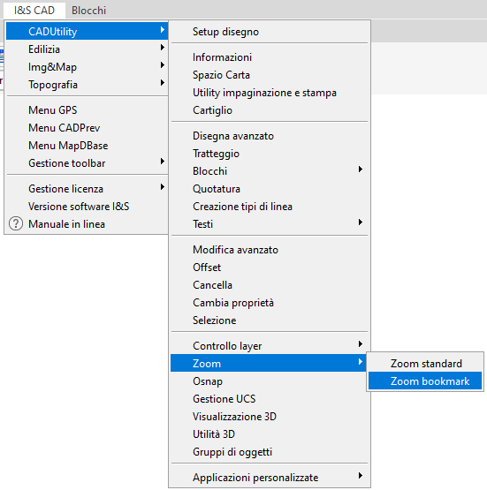Choose Versione software I&S

87,207
